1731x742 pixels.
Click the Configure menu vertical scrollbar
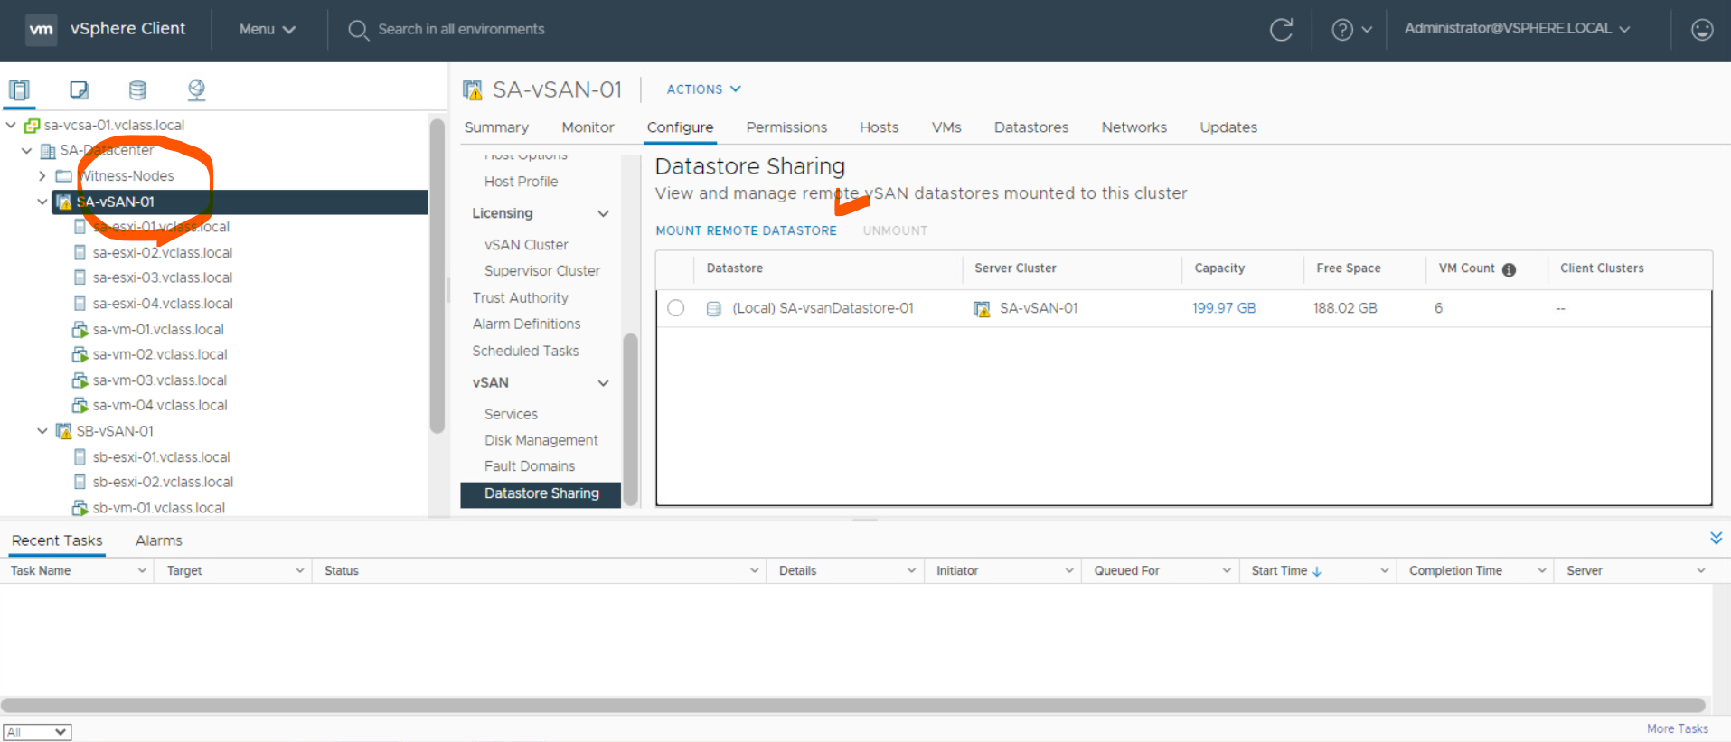pos(630,419)
